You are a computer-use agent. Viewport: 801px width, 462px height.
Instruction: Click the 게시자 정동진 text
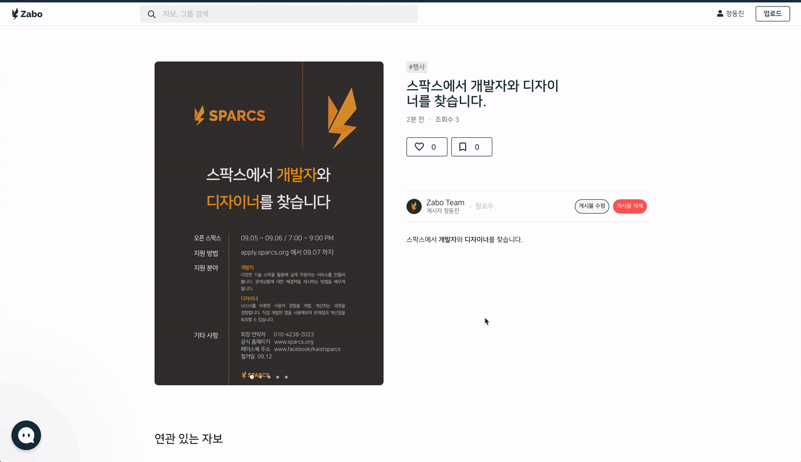[x=443, y=211]
